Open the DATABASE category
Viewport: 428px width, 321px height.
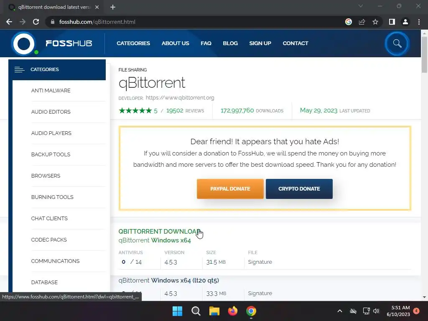coord(44,282)
